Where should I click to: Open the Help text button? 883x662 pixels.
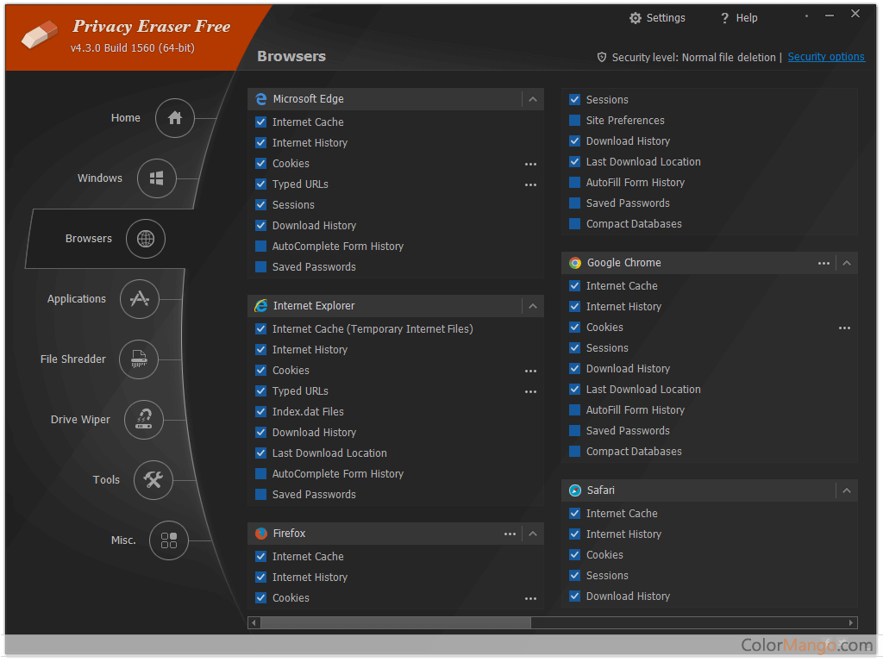pyautogui.click(x=747, y=18)
